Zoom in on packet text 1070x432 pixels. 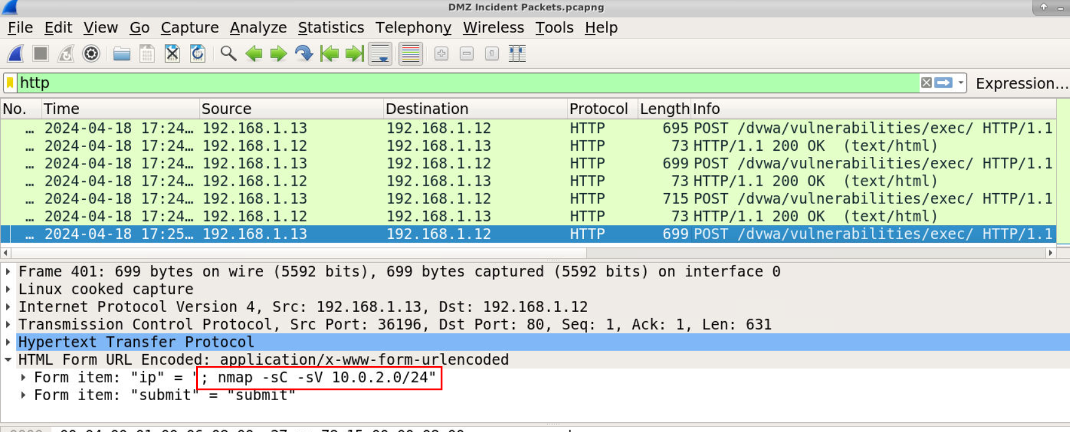click(x=441, y=54)
